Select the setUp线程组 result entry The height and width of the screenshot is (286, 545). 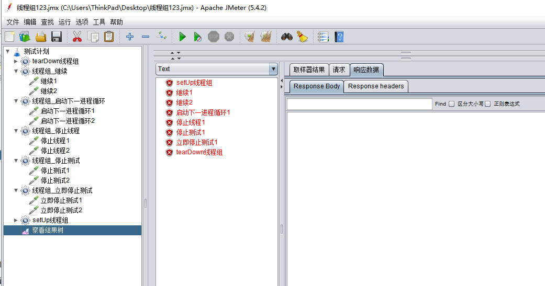click(x=194, y=83)
